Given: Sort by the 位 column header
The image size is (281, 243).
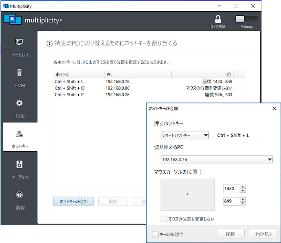Looking at the screenshot, I should pyautogui.click(x=202, y=74).
